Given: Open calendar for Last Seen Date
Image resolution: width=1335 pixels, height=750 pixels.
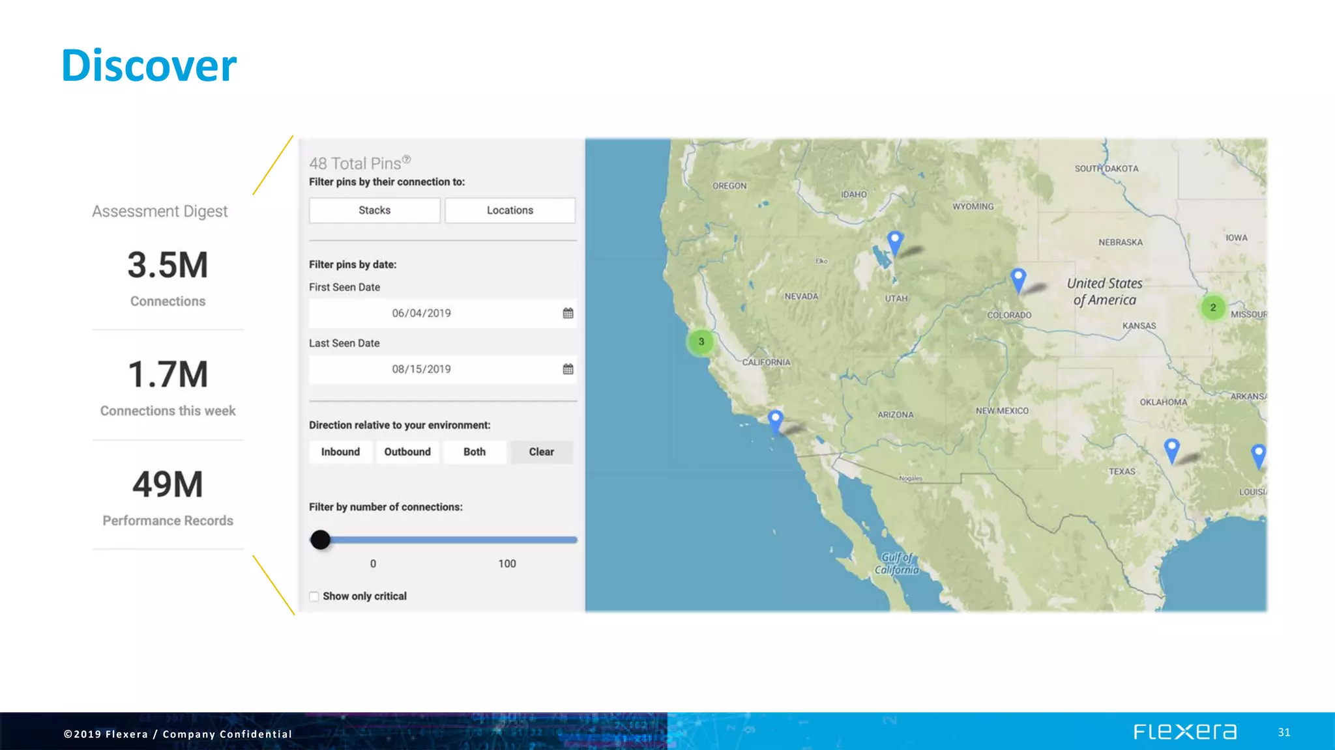Looking at the screenshot, I should [x=568, y=369].
